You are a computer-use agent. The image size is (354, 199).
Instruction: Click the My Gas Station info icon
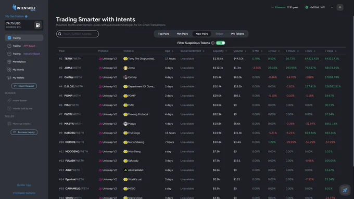(x=26, y=17)
